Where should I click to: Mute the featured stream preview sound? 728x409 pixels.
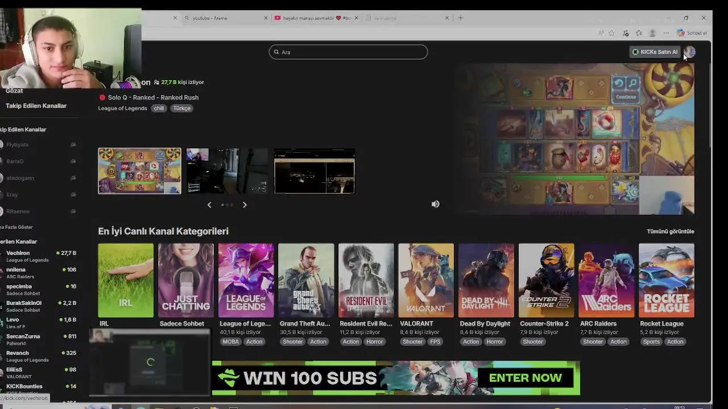click(435, 204)
